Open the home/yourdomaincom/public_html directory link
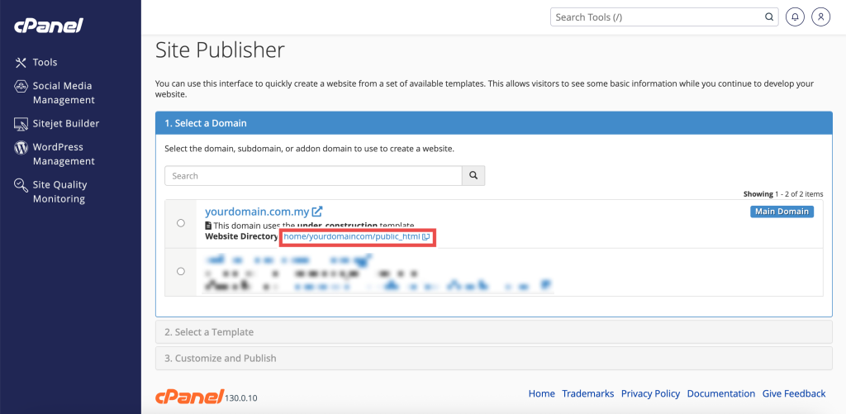This screenshot has height=414, width=846. [x=351, y=236]
